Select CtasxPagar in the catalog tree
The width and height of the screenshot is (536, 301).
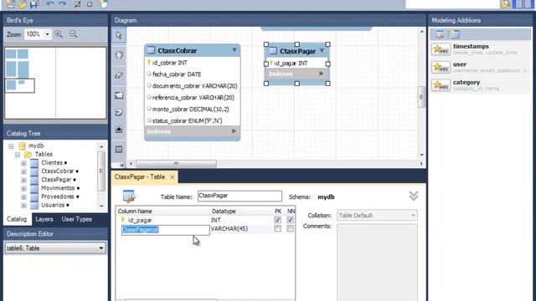coord(56,180)
